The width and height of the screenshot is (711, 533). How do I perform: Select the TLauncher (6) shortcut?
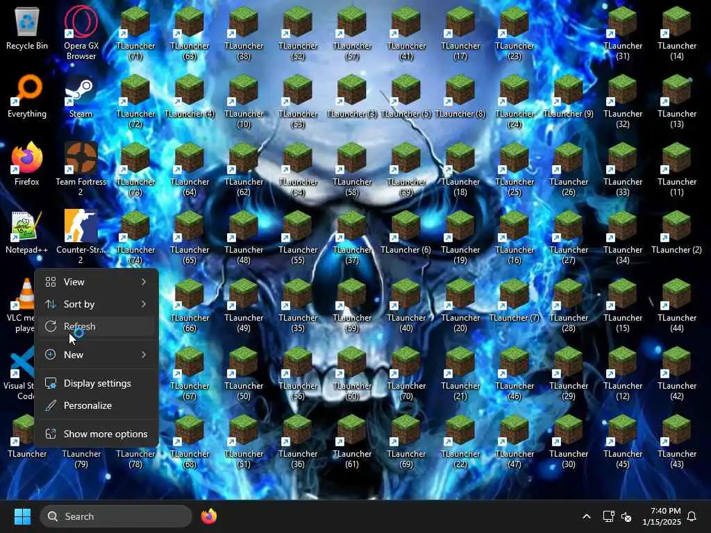point(405,232)
